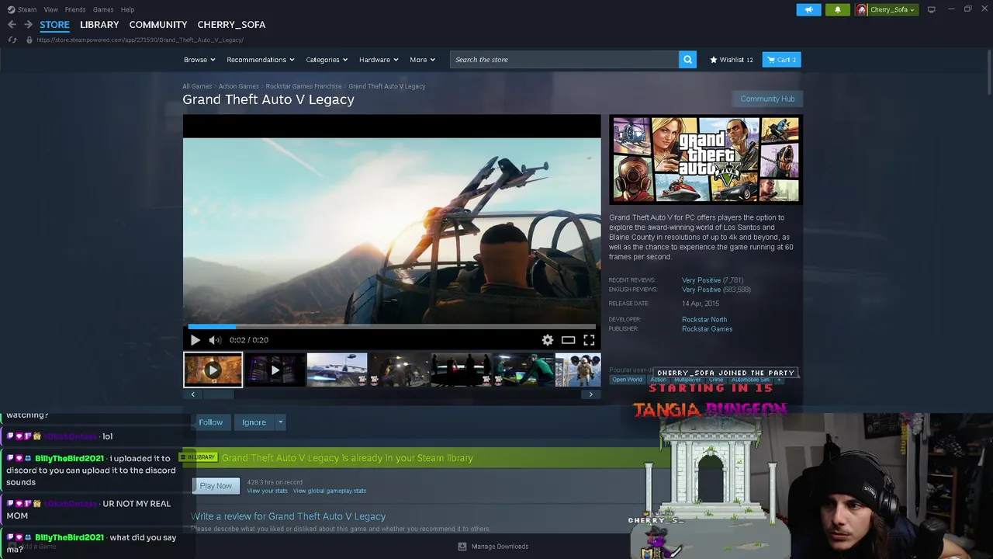Screen dimensions: 993x559
Task: Open the Community Hub
Action: [x=767, y=99]
